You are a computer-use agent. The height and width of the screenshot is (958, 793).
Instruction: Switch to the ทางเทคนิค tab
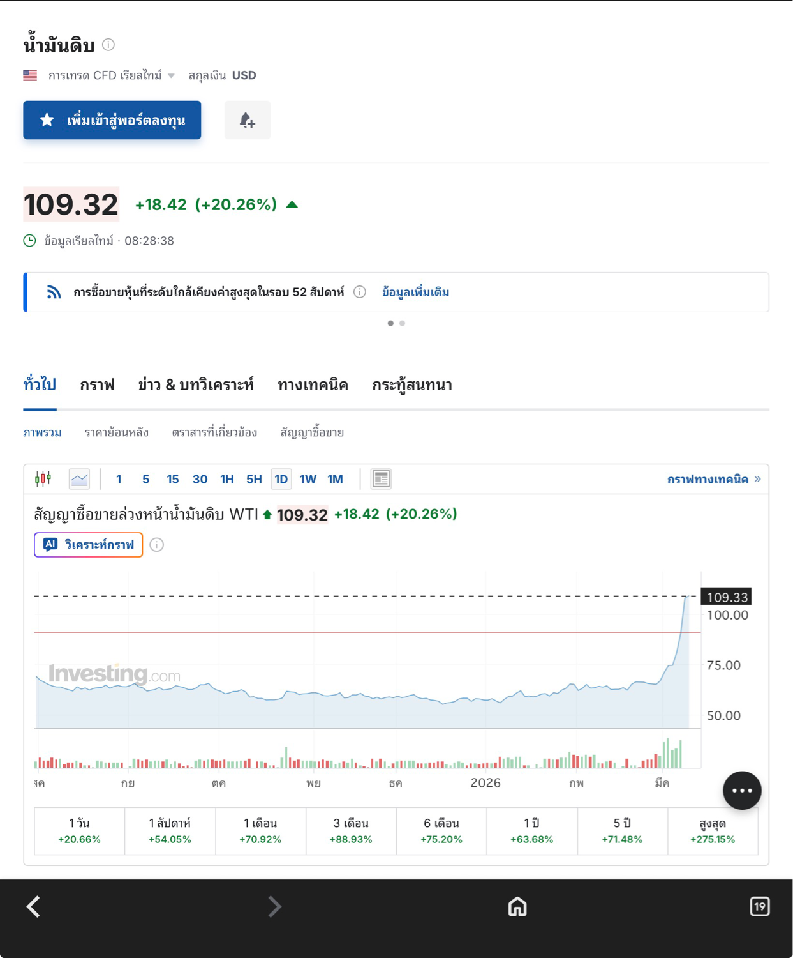click(313, 385)
